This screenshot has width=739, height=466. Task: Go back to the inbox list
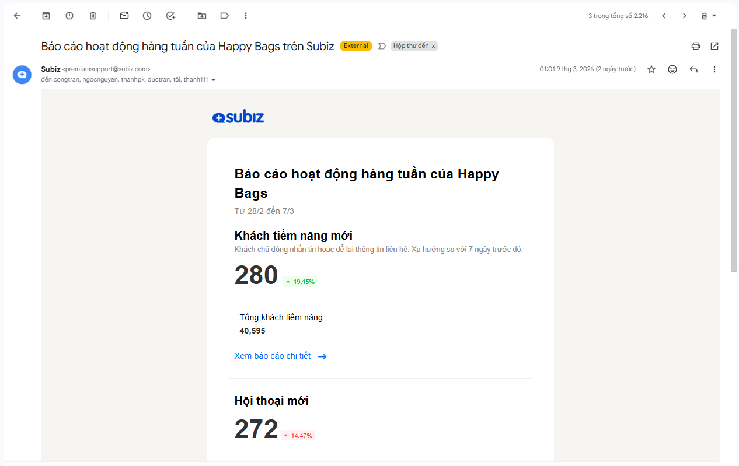coord(17,16)
